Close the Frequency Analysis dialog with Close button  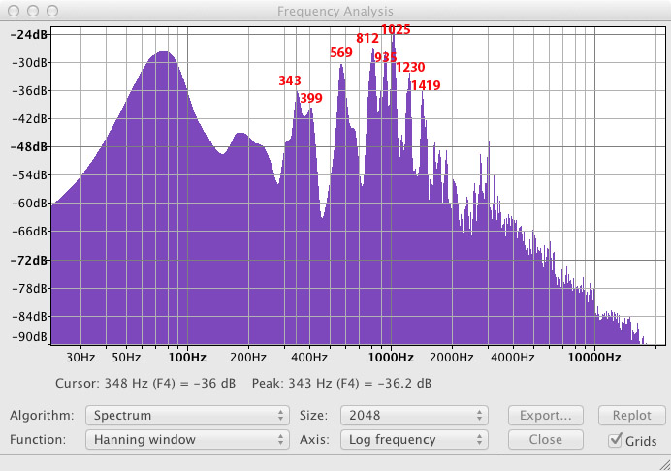[x=546, y=439]
